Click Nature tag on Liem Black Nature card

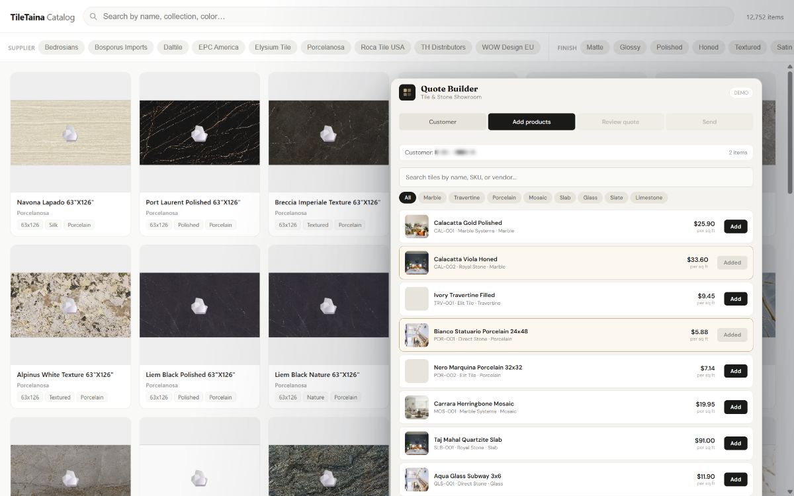pyautogui.click(x=316, y=397)
